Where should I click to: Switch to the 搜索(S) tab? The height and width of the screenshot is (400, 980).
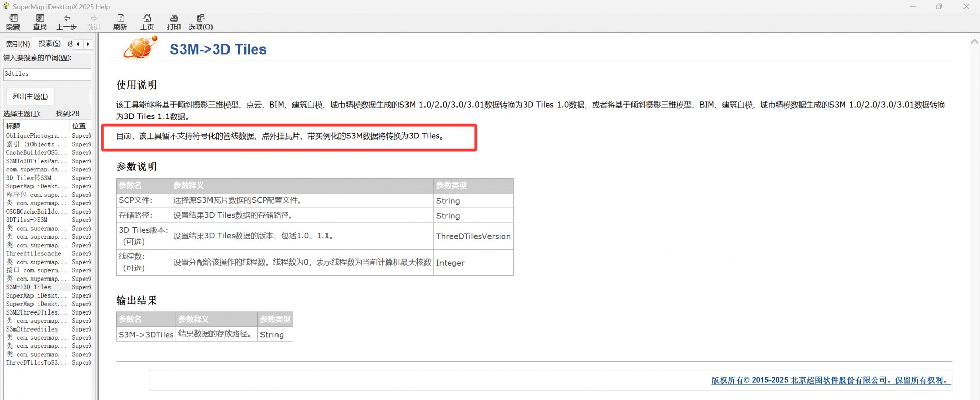(x=50, y=44)
